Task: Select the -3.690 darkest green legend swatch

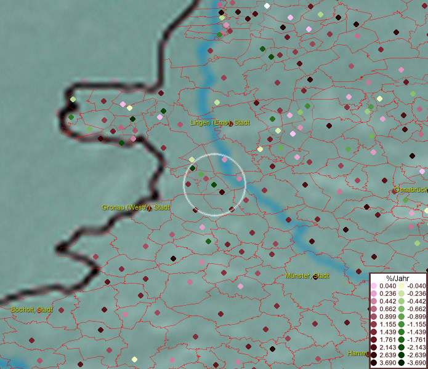Action: pyautogui.click(x=401, y=363)
